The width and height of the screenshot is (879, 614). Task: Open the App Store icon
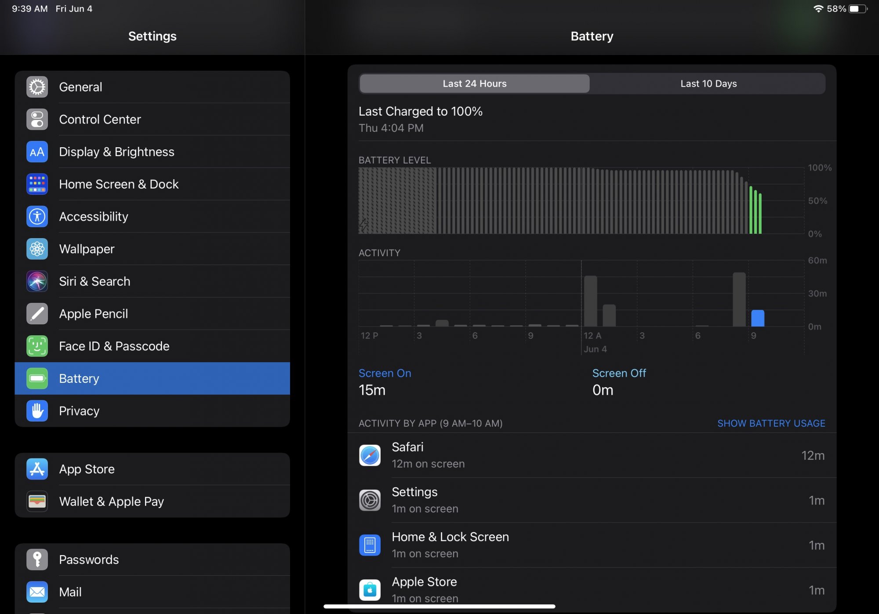pyautogui.click(x=37, y=469)
